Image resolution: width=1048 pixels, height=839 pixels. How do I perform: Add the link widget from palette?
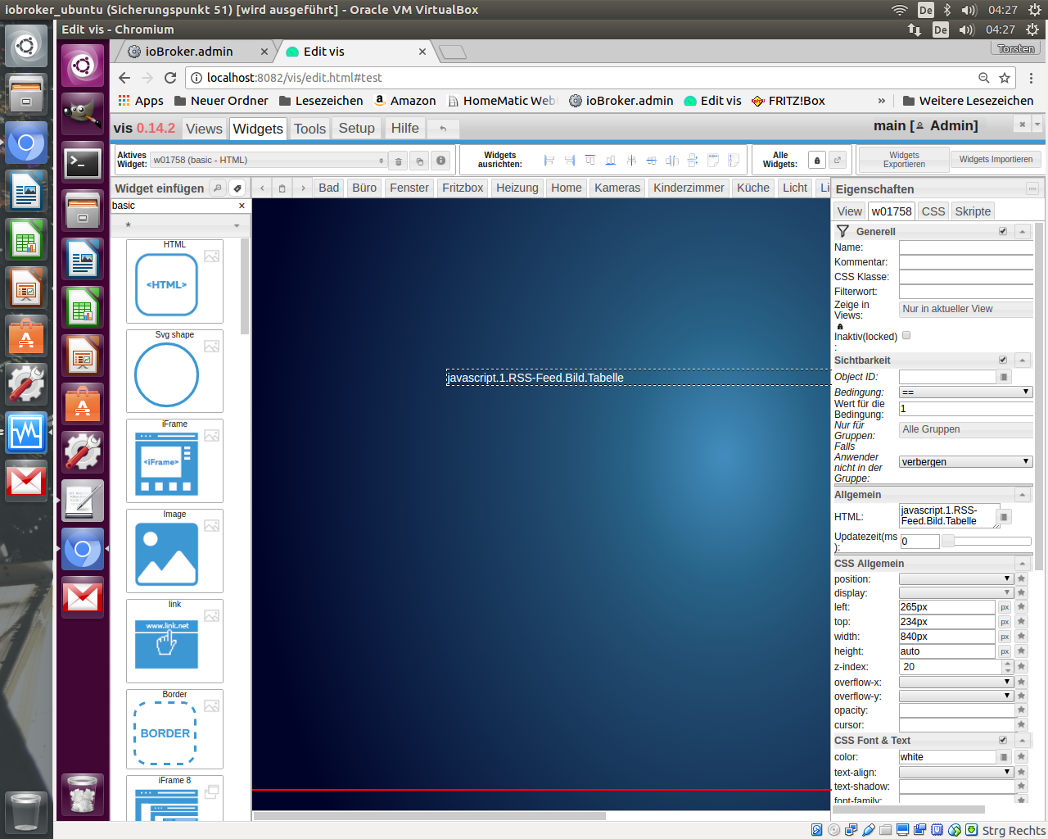click(x=174, y=642)
